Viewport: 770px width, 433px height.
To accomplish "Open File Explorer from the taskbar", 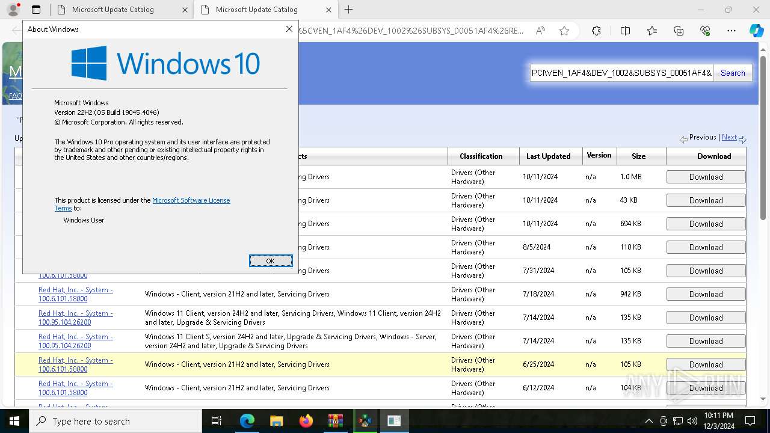I will [276, 421].
